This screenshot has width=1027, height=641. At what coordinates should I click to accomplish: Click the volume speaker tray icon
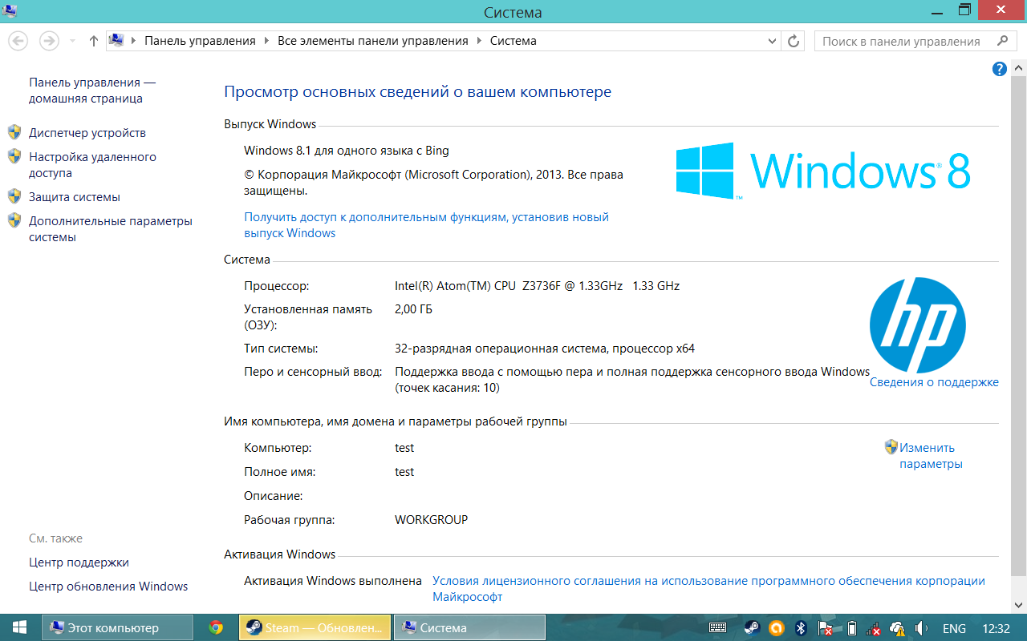click(x=921, y=628)
